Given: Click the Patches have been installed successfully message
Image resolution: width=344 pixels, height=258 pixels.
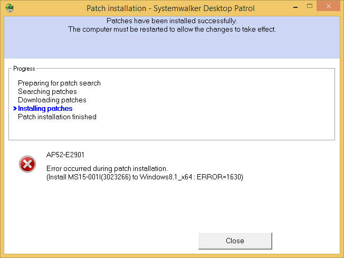Looking at the screenshot, I should (x=172, y=21).
